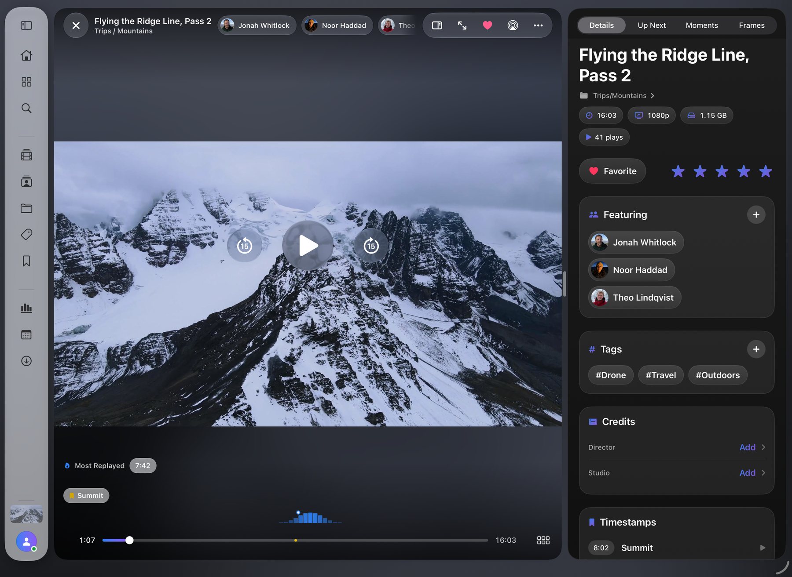Open the tags section icon

point(26,234)
